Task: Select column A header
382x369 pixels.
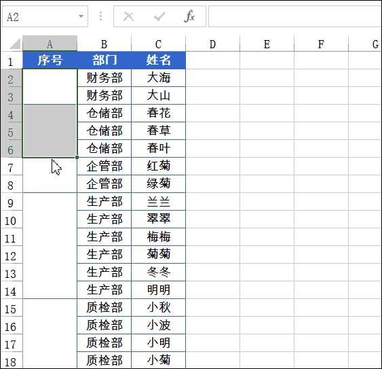Action: pos(50,43)
